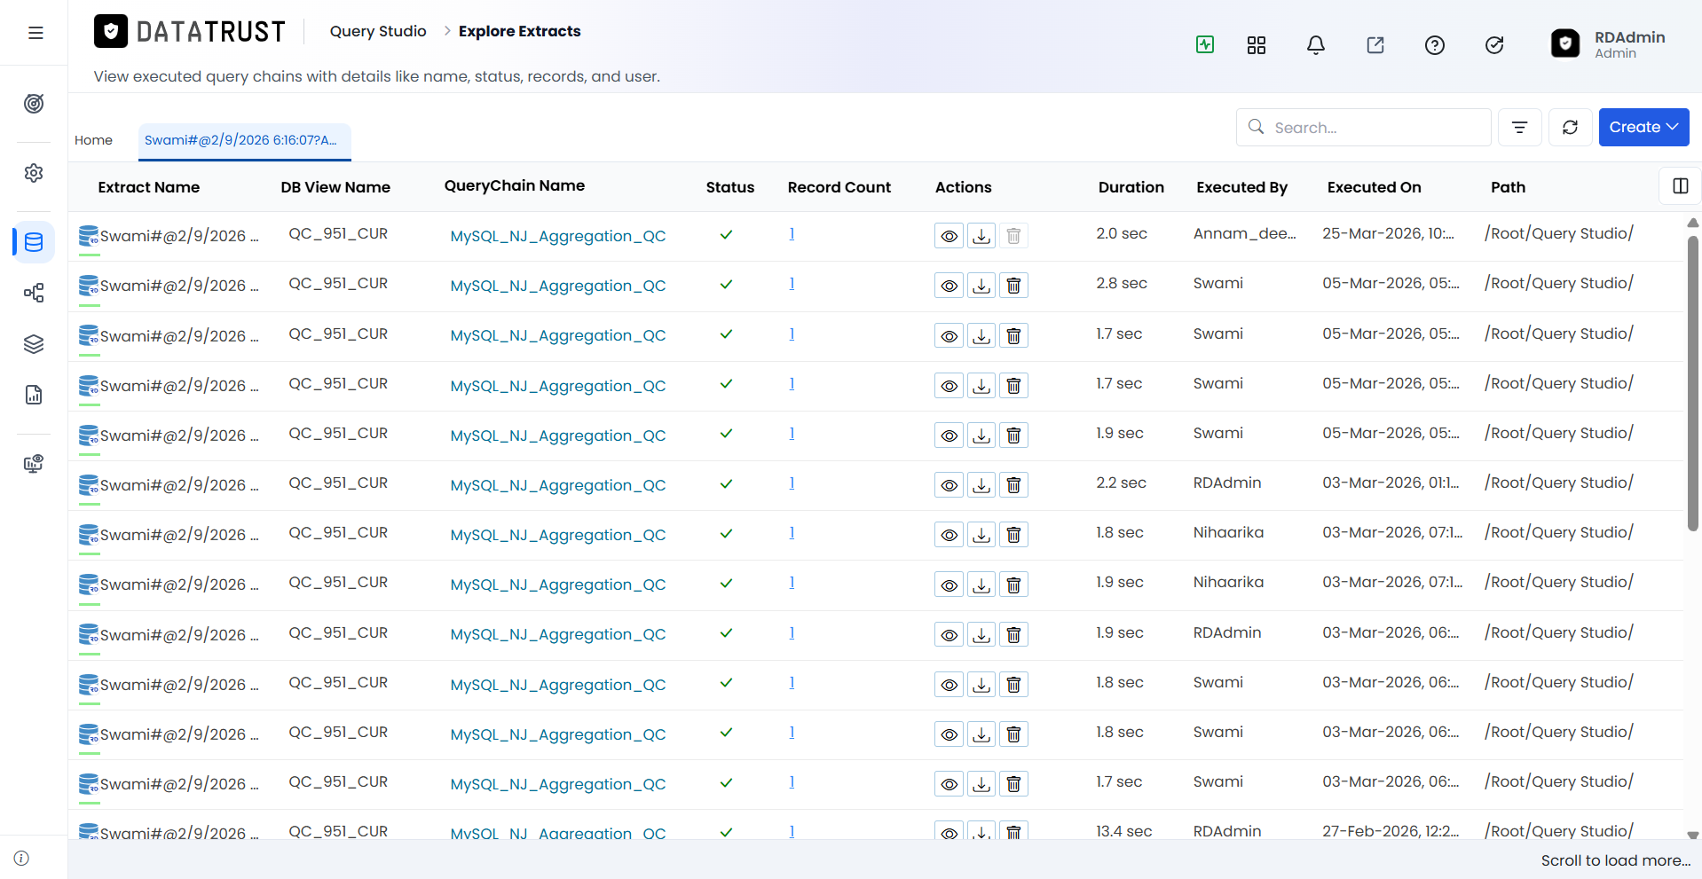This screenshot has height=879, width=1702.
Task: Click the 25-Mar-2026 executed on cell
Action: (x=1388, y=233)
